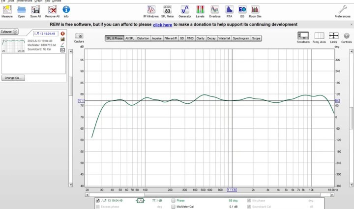Click the right phase axis scrollbar up arrow

coord(351,51)
